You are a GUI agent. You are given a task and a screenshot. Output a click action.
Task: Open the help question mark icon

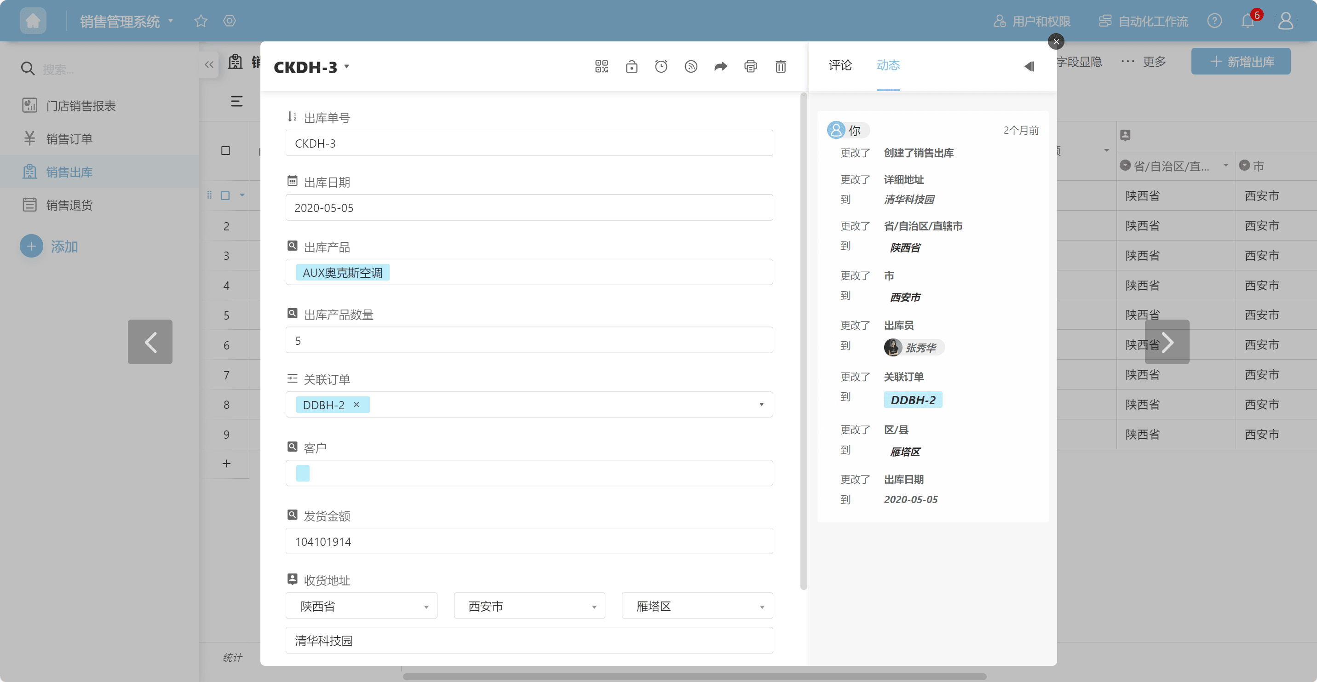pyautogui.click(x=1214, y=21)
